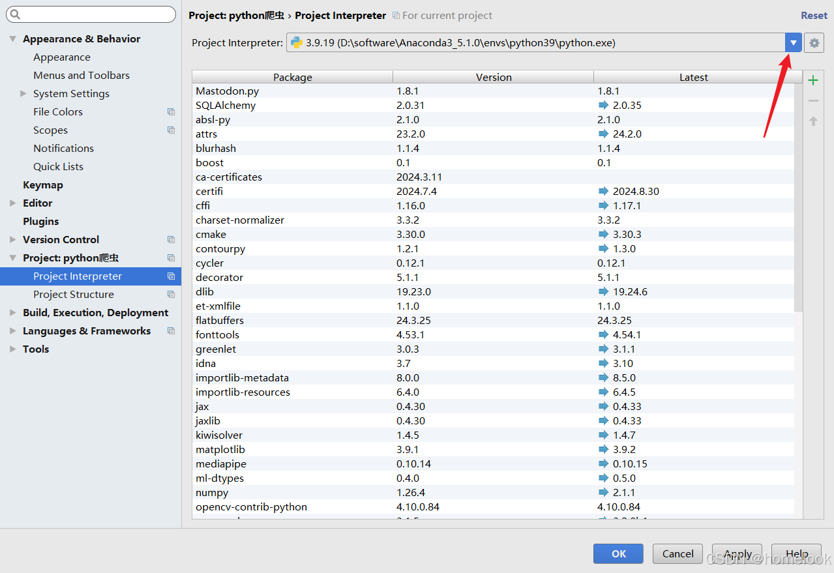
Task: Expand the Editor section
Action: [x=12, y=203]
